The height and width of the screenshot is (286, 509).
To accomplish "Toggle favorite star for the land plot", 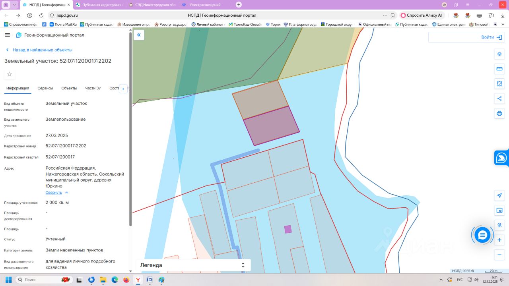I will [x=10, y=74].
